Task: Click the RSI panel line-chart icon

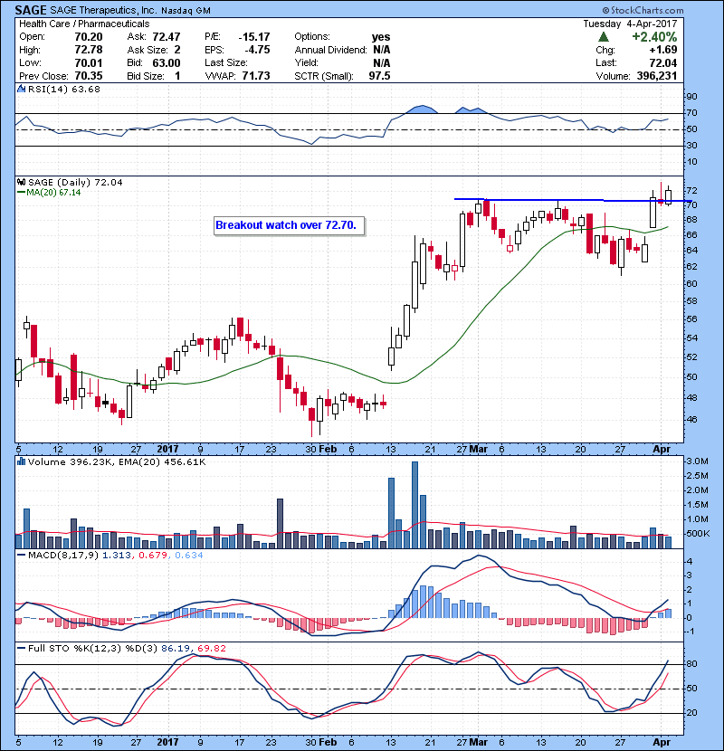Action: click(x=21, y=89)
